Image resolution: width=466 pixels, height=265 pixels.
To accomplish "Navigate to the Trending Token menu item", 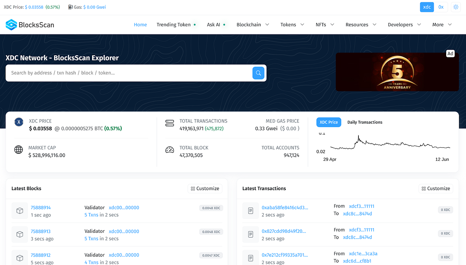I will tap(174, 24).
